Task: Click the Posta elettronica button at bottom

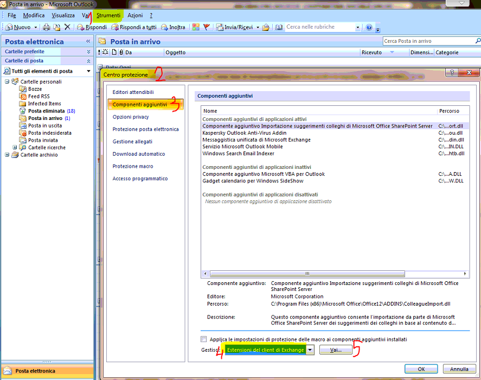Action: pos(47,371)
